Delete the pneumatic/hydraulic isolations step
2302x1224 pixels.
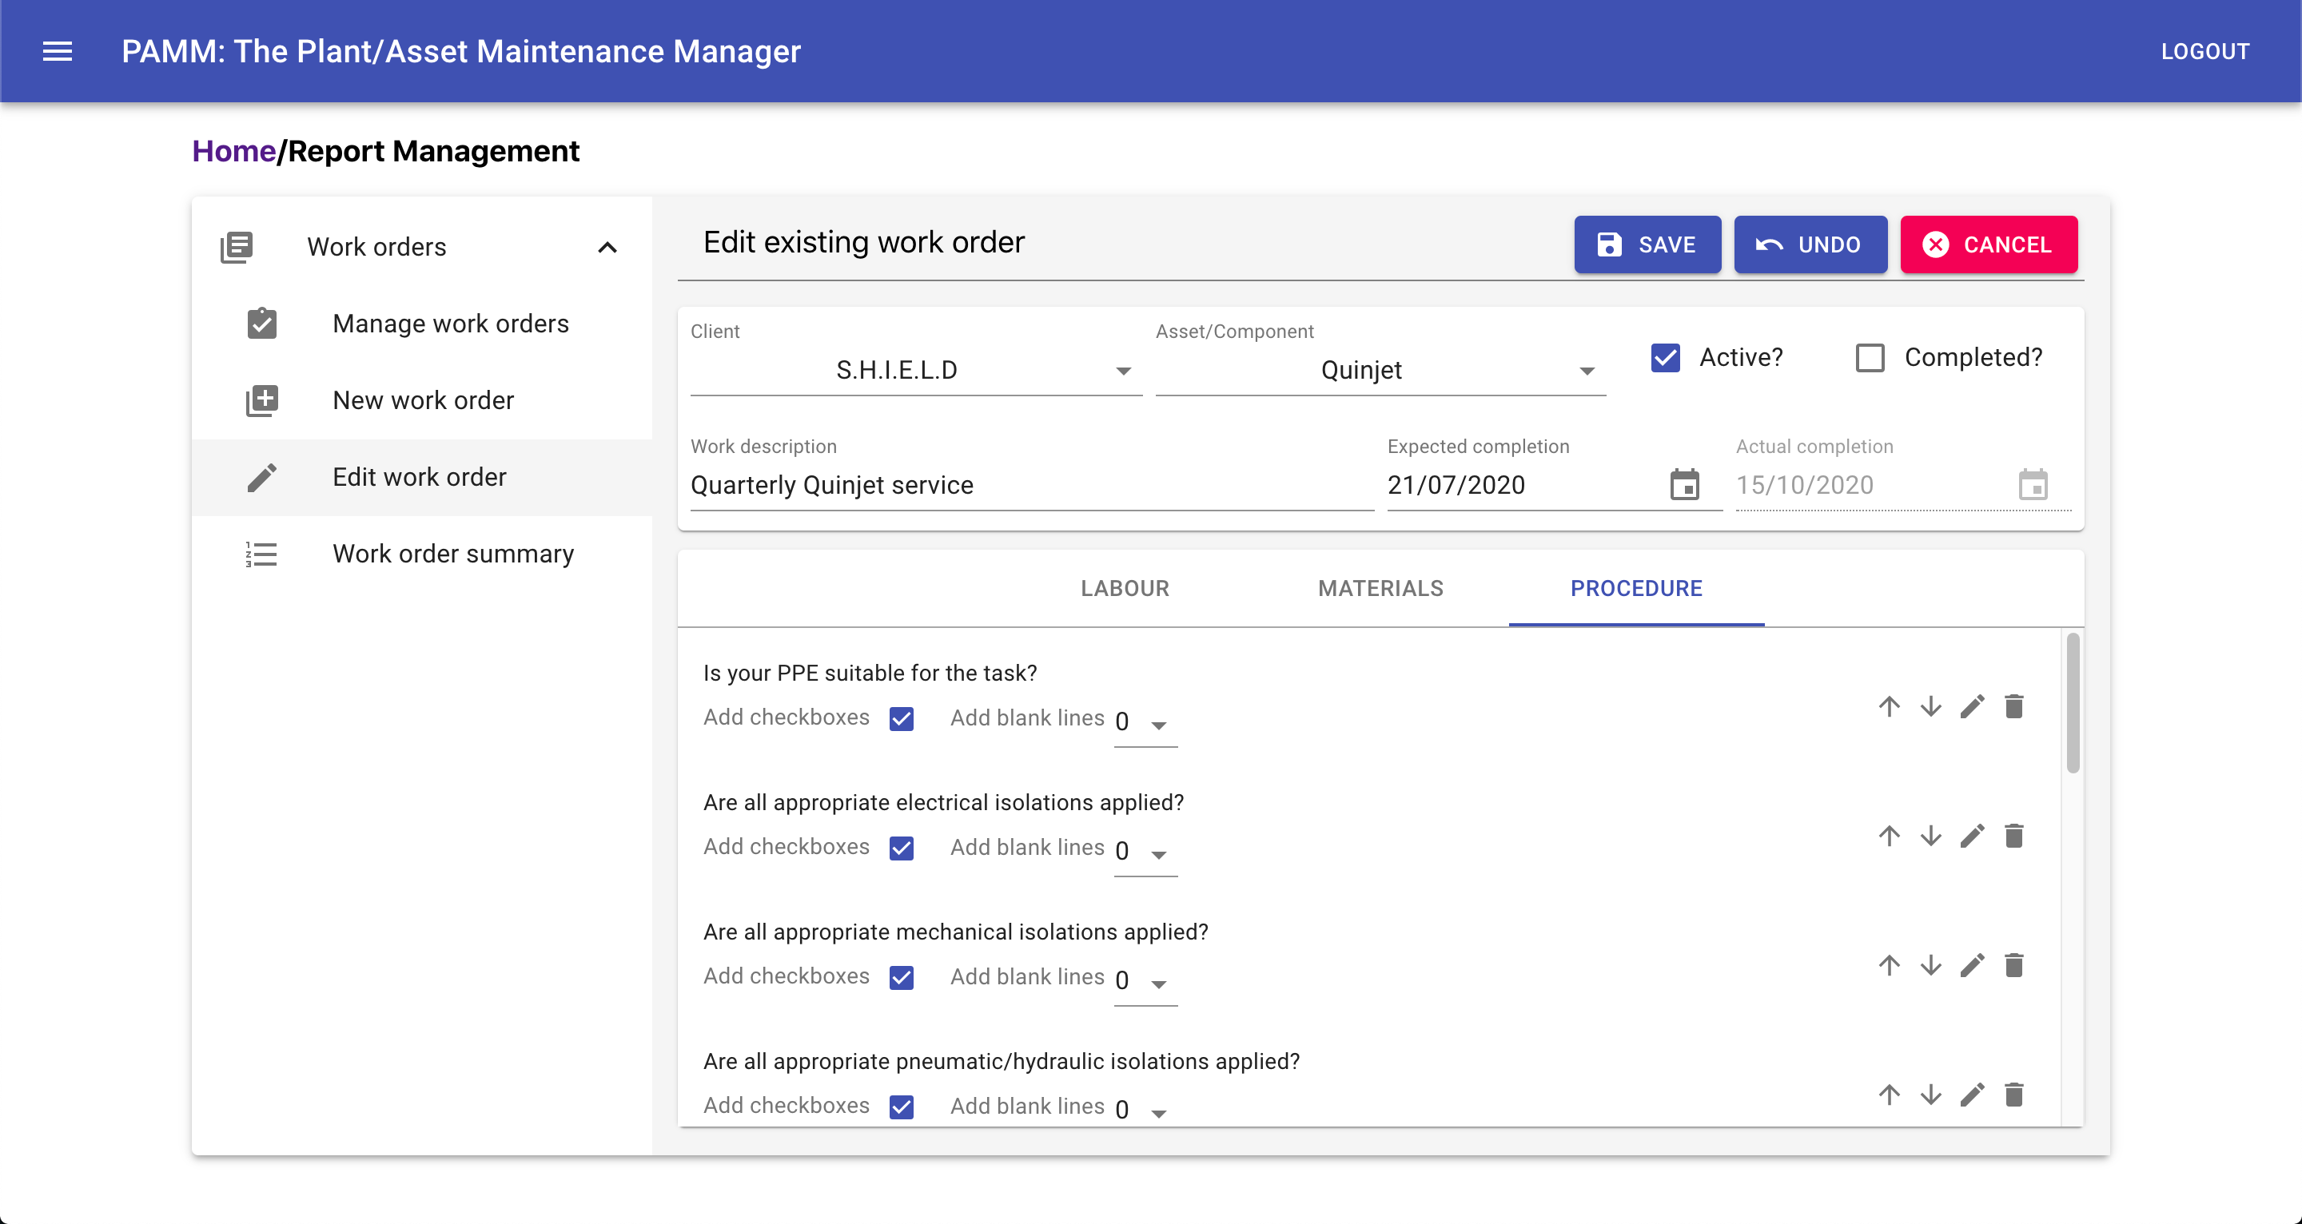click(2013, 1095)
